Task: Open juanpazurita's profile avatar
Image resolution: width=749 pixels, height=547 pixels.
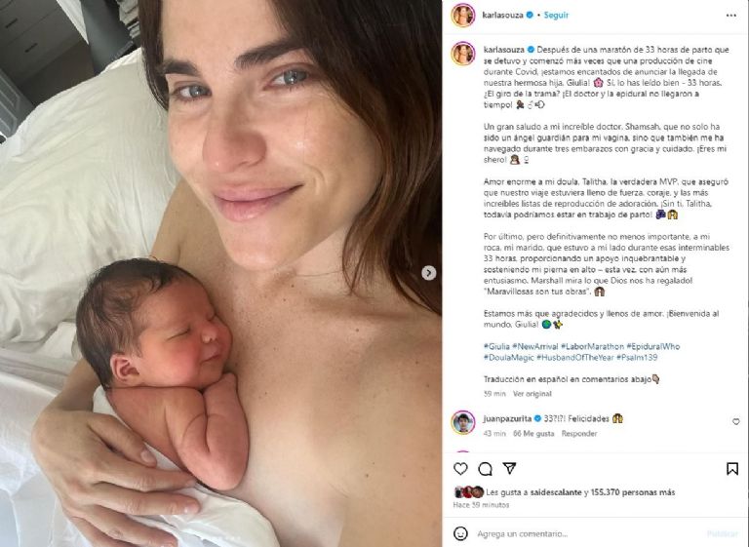Action: click(463, 422)
